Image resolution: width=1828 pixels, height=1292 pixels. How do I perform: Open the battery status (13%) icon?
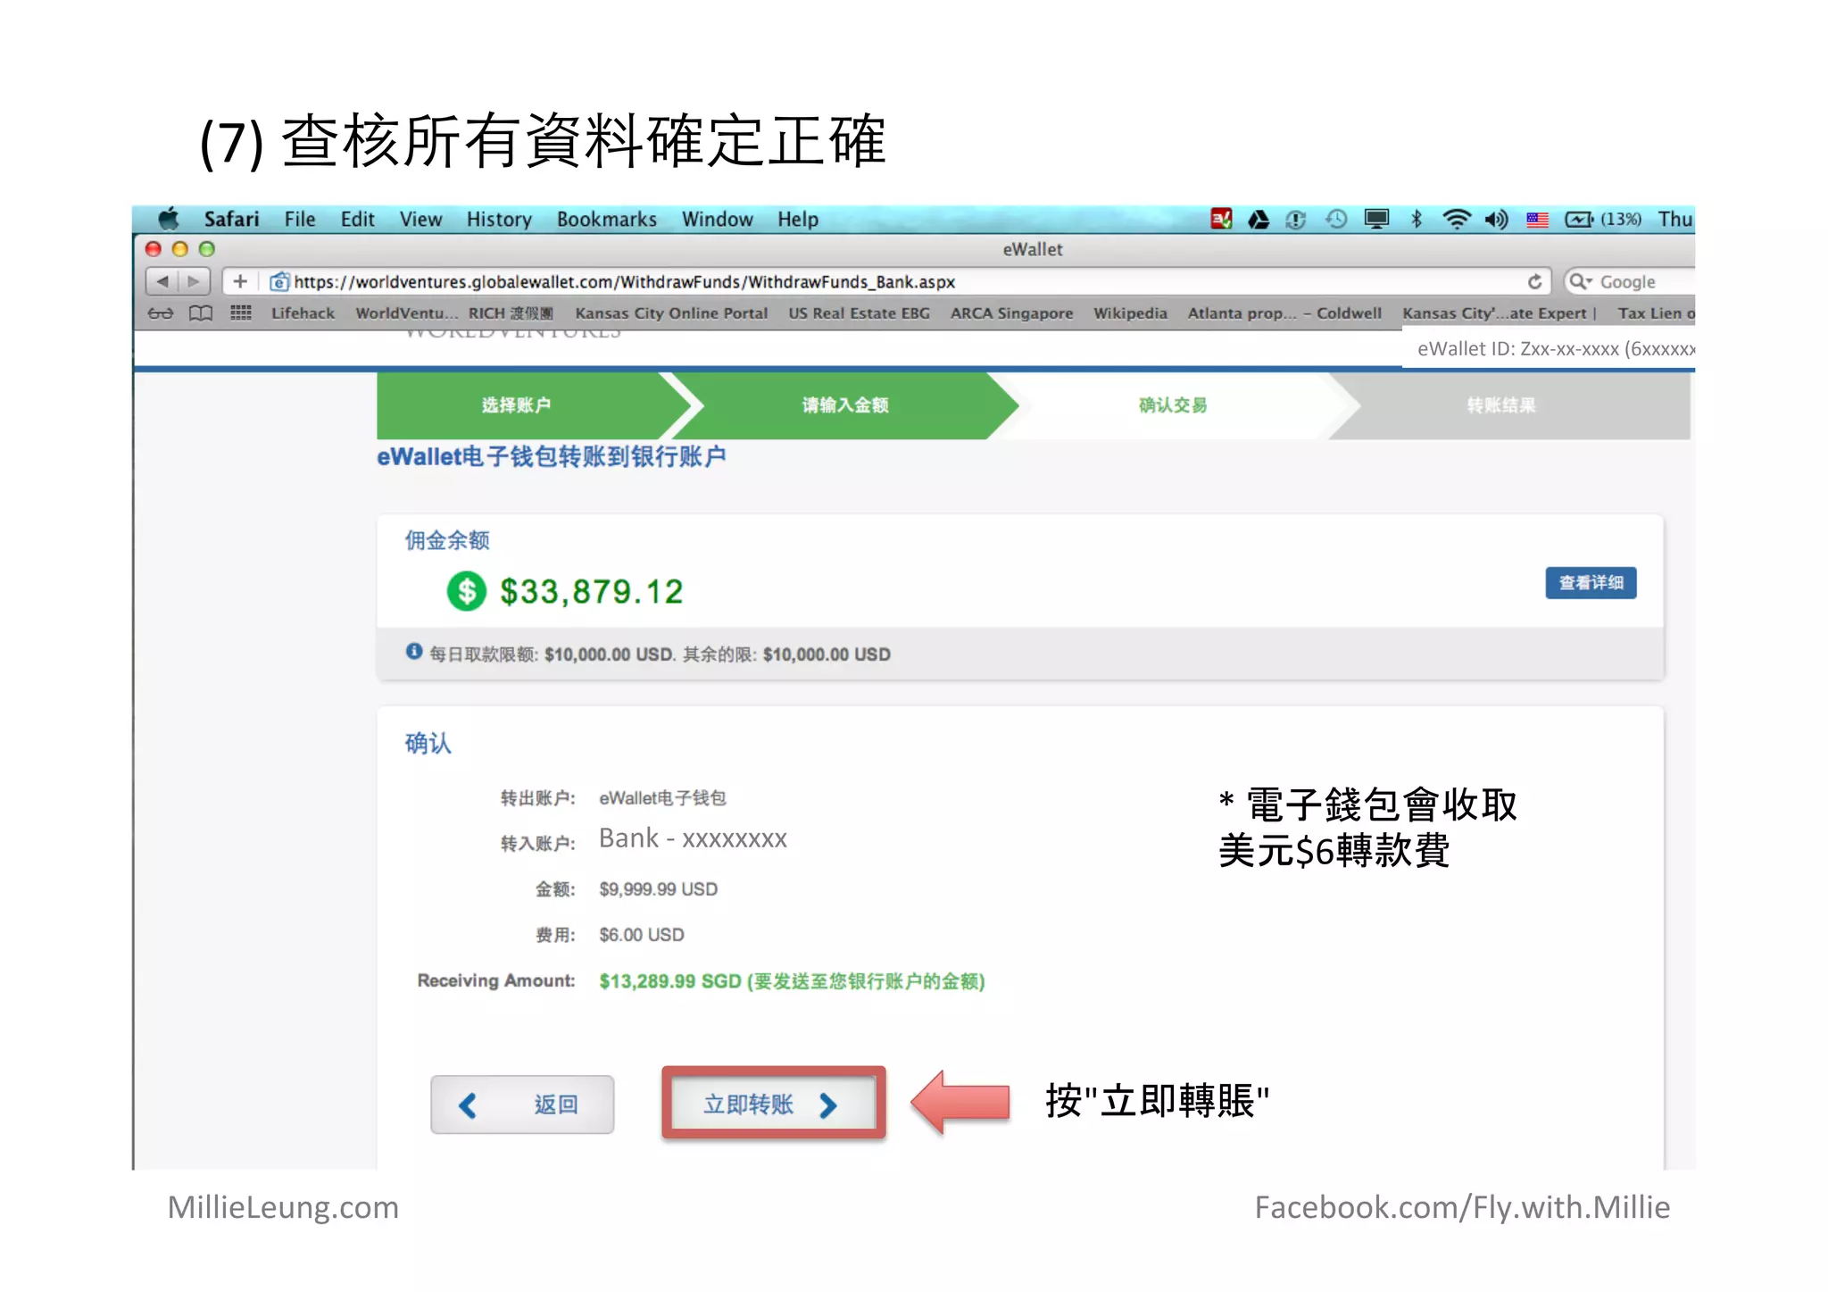tap(1603, 219)
